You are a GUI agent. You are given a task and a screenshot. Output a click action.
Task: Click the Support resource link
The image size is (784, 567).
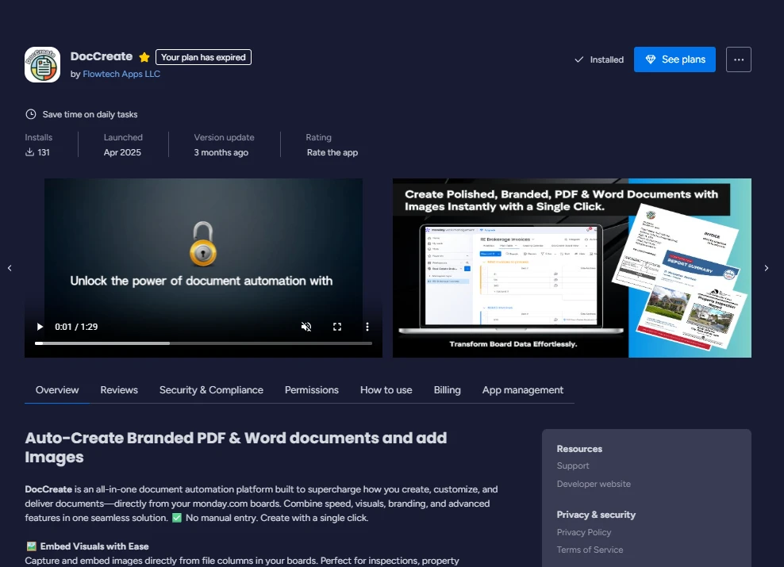[x=573, y=465]
